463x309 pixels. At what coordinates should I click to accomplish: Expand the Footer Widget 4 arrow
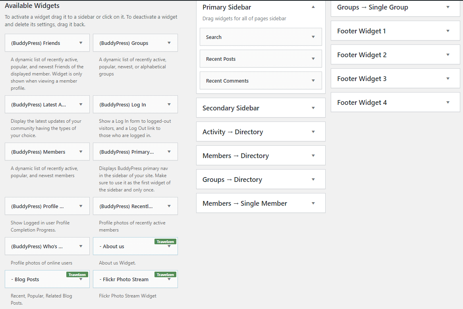[x=448, y=102]
